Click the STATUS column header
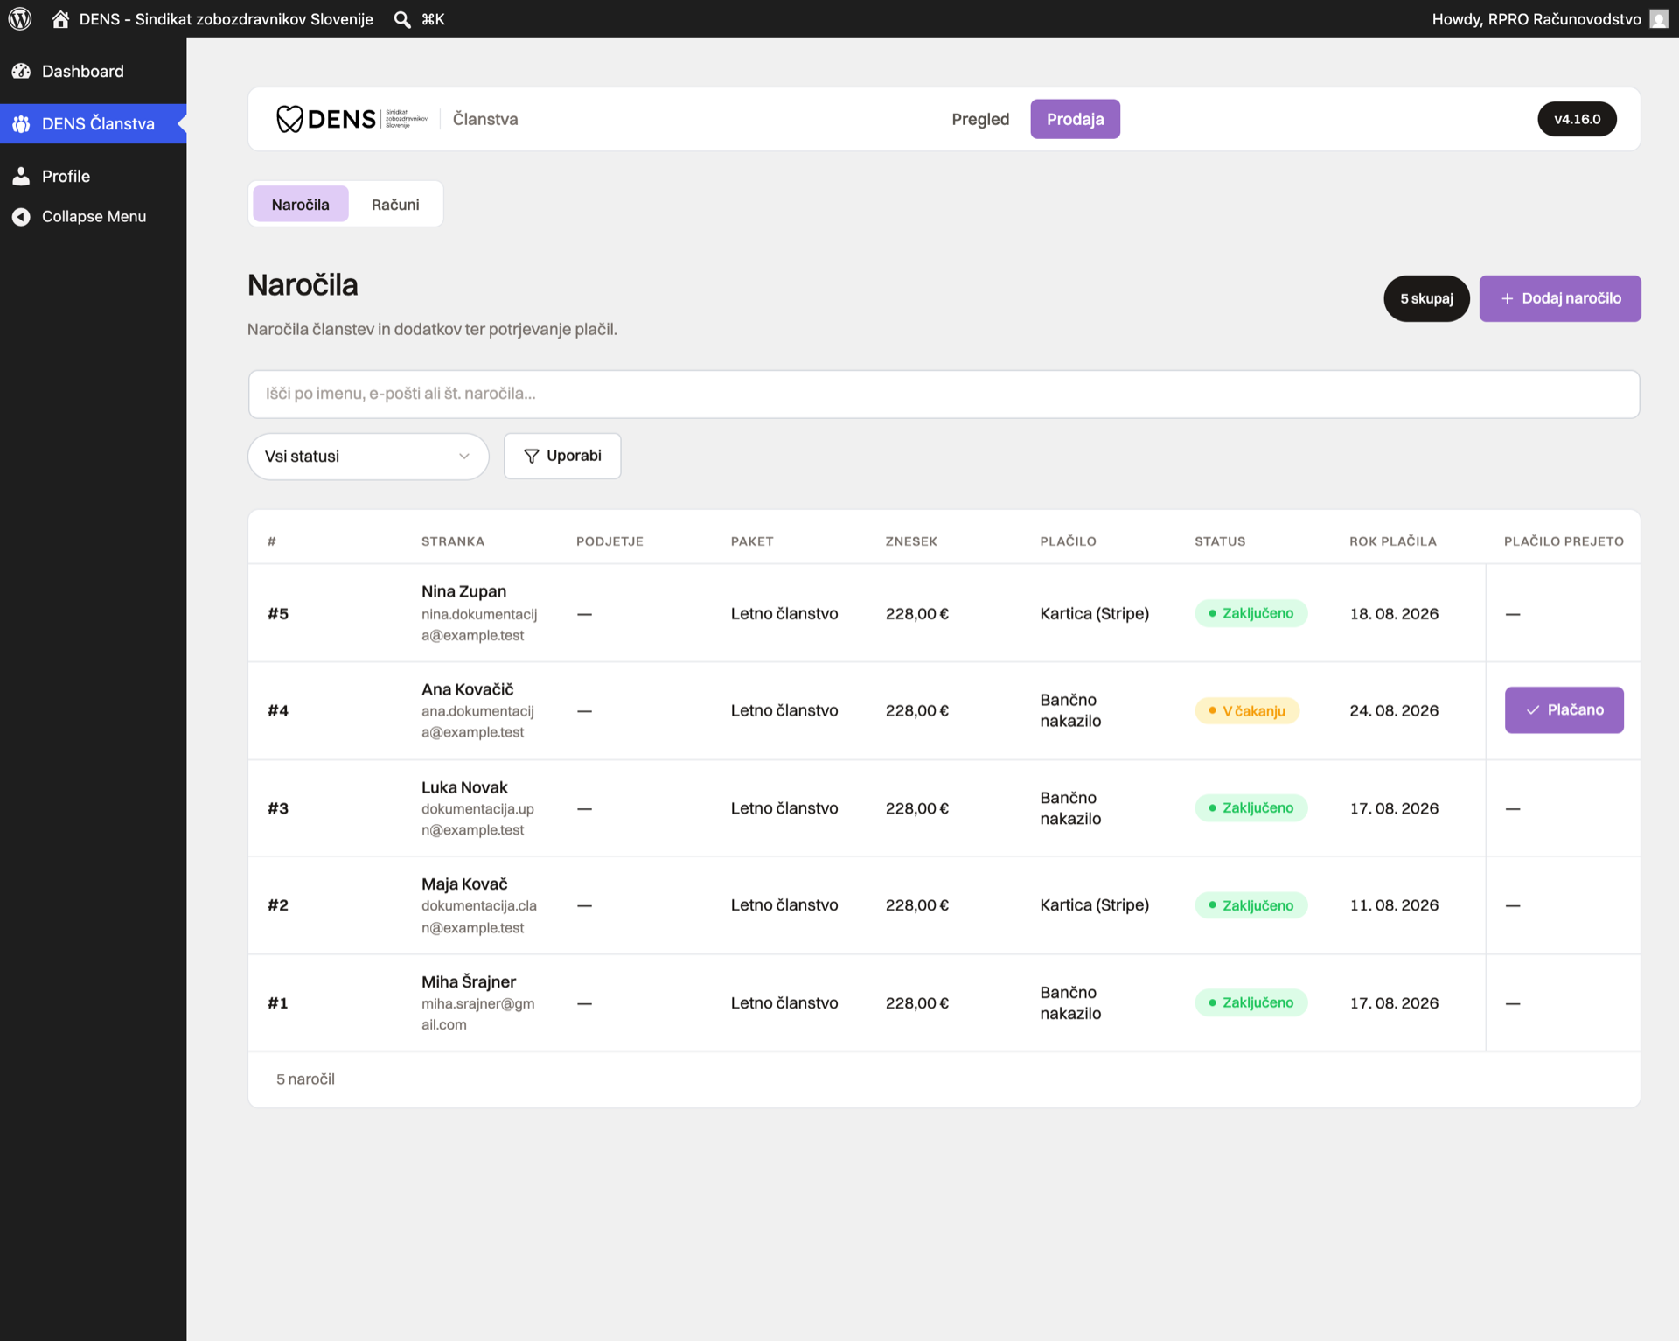The height and width of the screenshot is (1341, 1679). [1220, 541]
